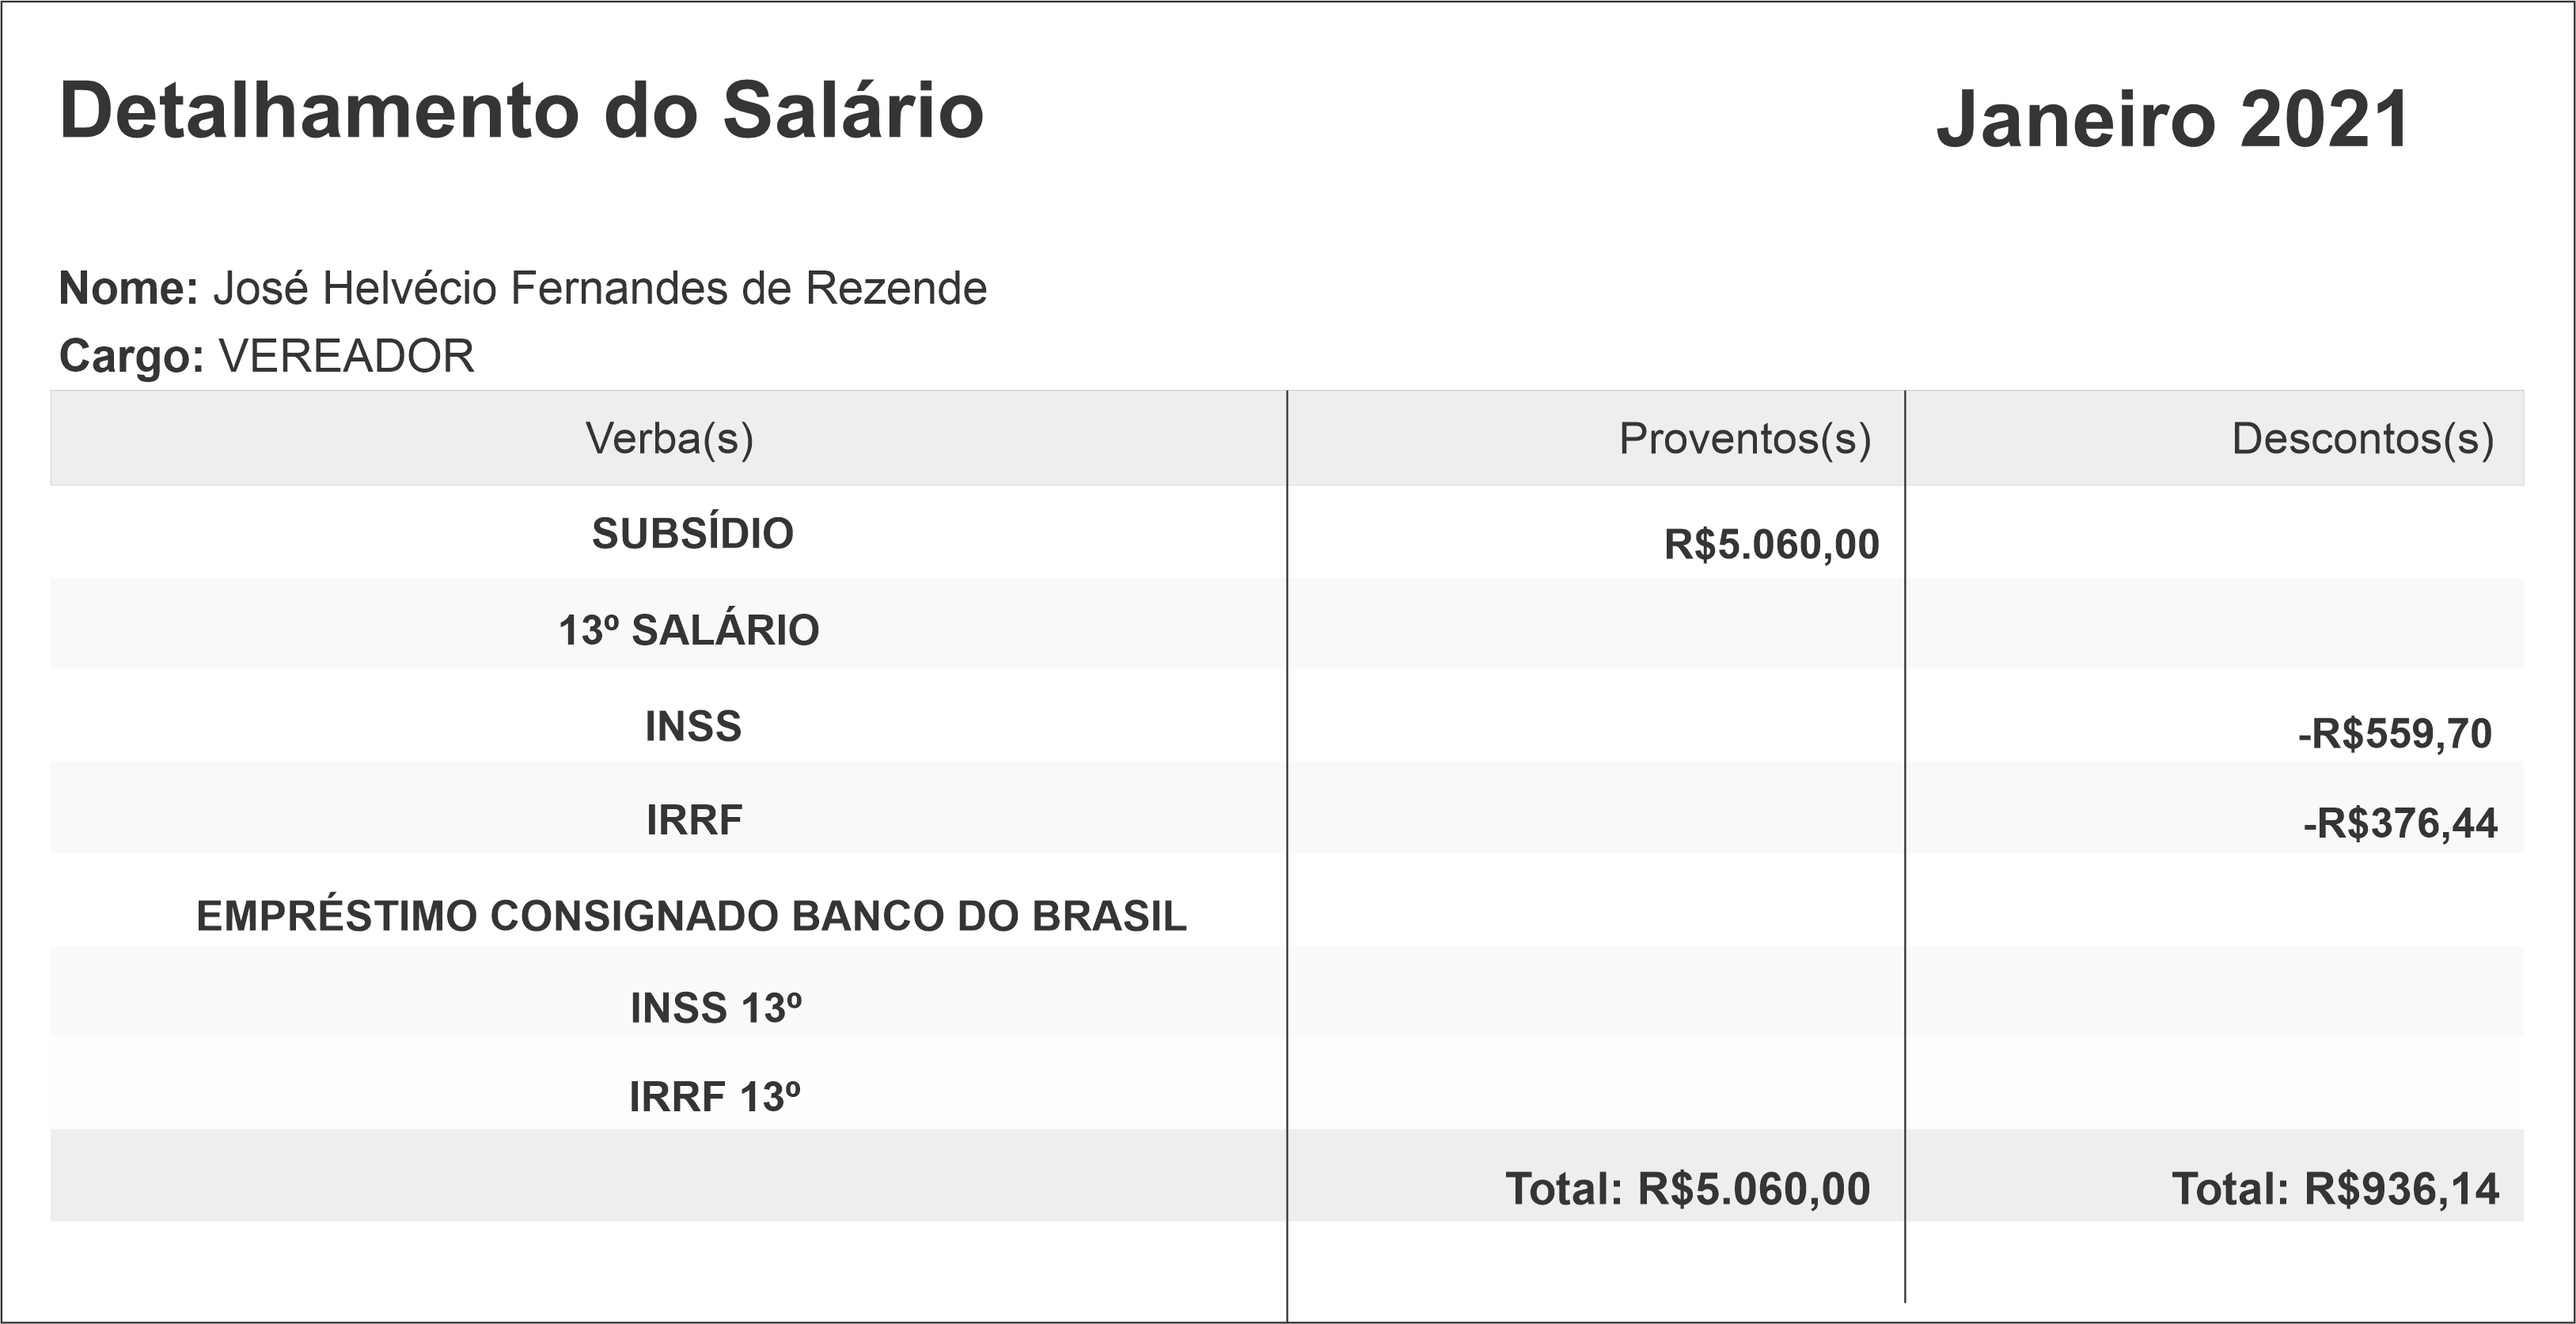This screenshot has height=1324, width=2576.
Task: Click the employee name José Helvécio Fernandes de Rezende
Action: 600,289
